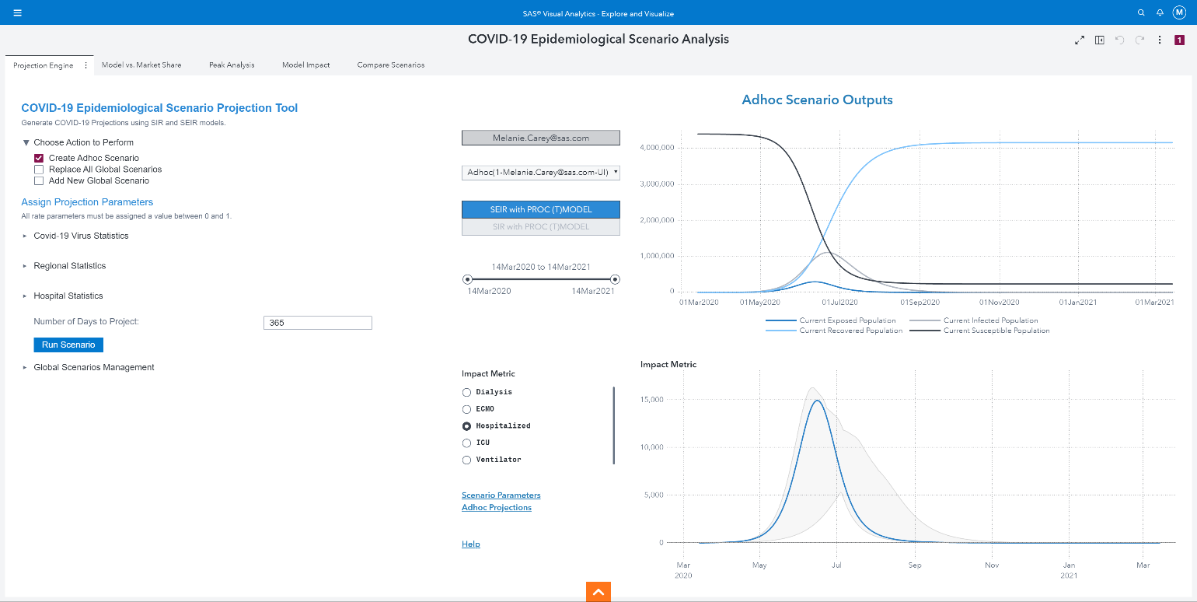Click the Run Scenario button
Image resolution: width=1197 pixels, height=602 pixels.
coord(68,345)
